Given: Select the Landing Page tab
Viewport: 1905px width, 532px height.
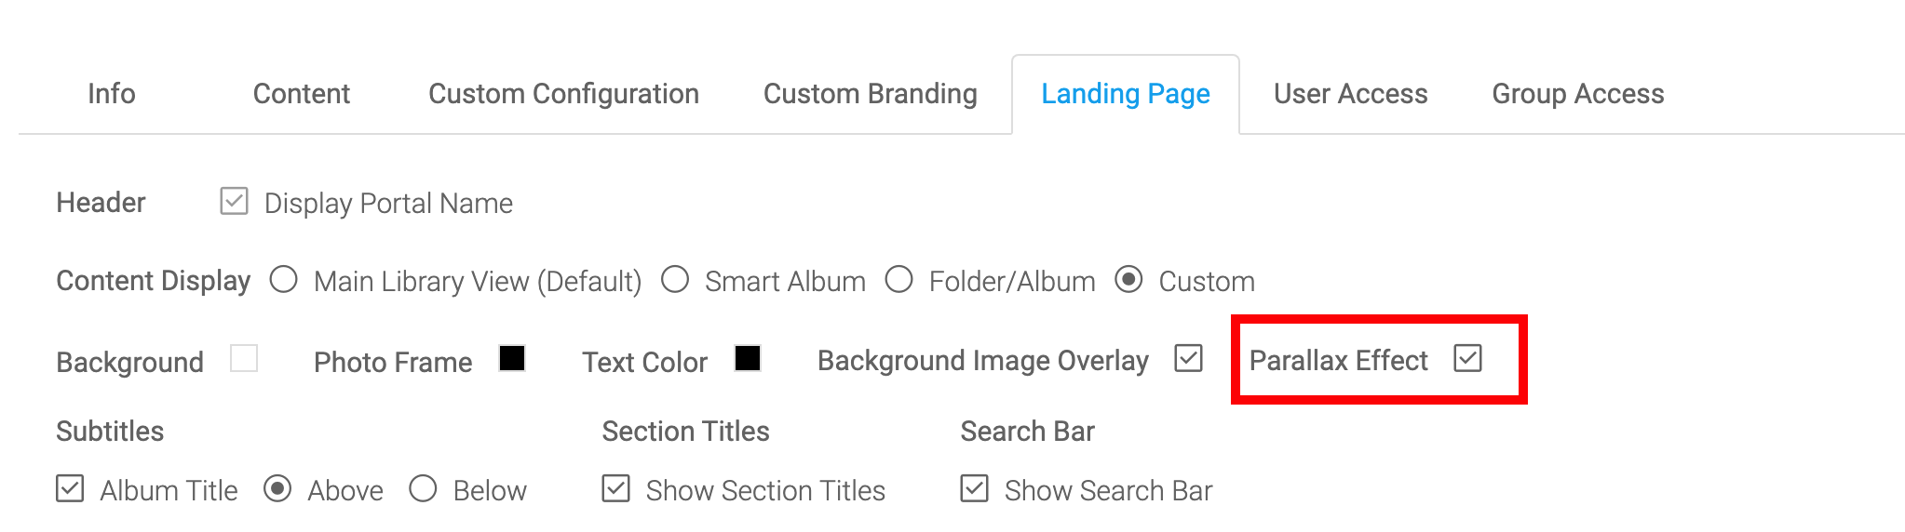Looking at the screenshot, I should (1125, 94).
